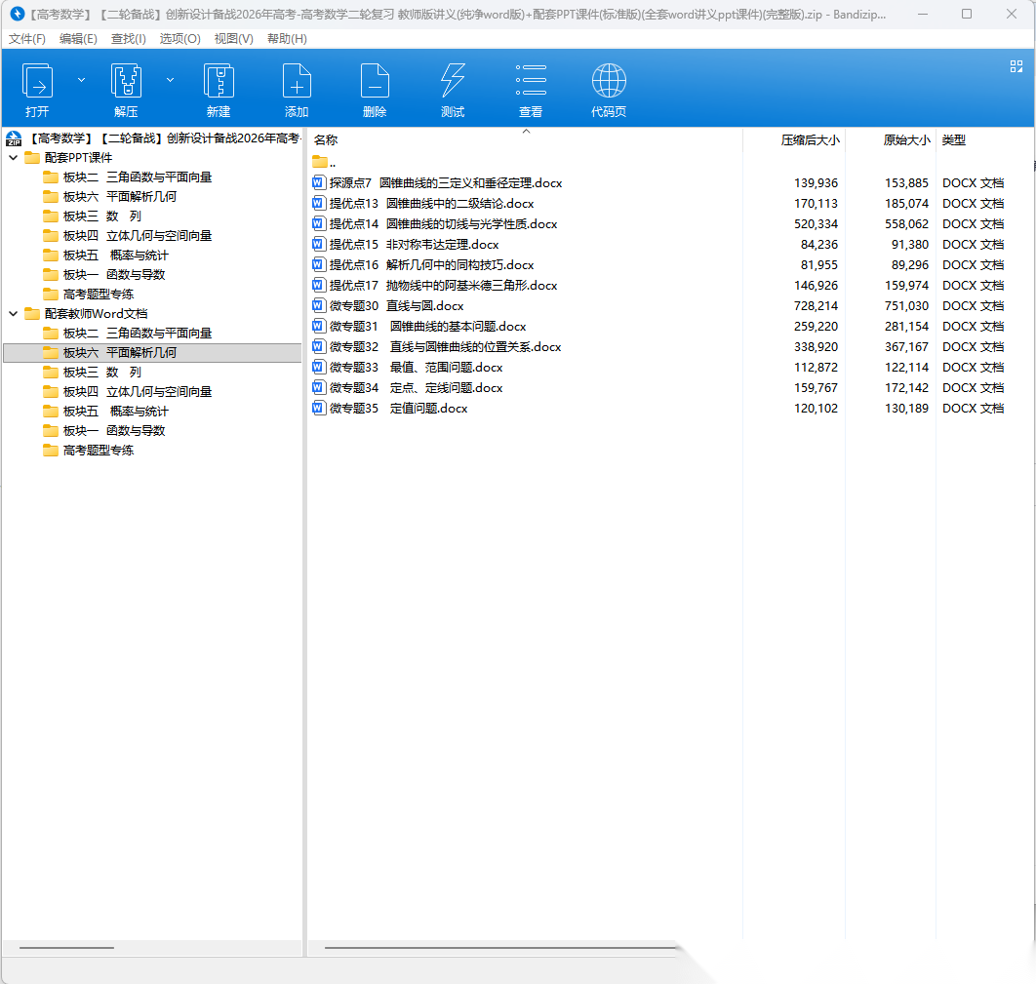Click the Open (打开) toolbar icon
The width and height of the screenshot is (1036, 984).
[x=37, y=82]
